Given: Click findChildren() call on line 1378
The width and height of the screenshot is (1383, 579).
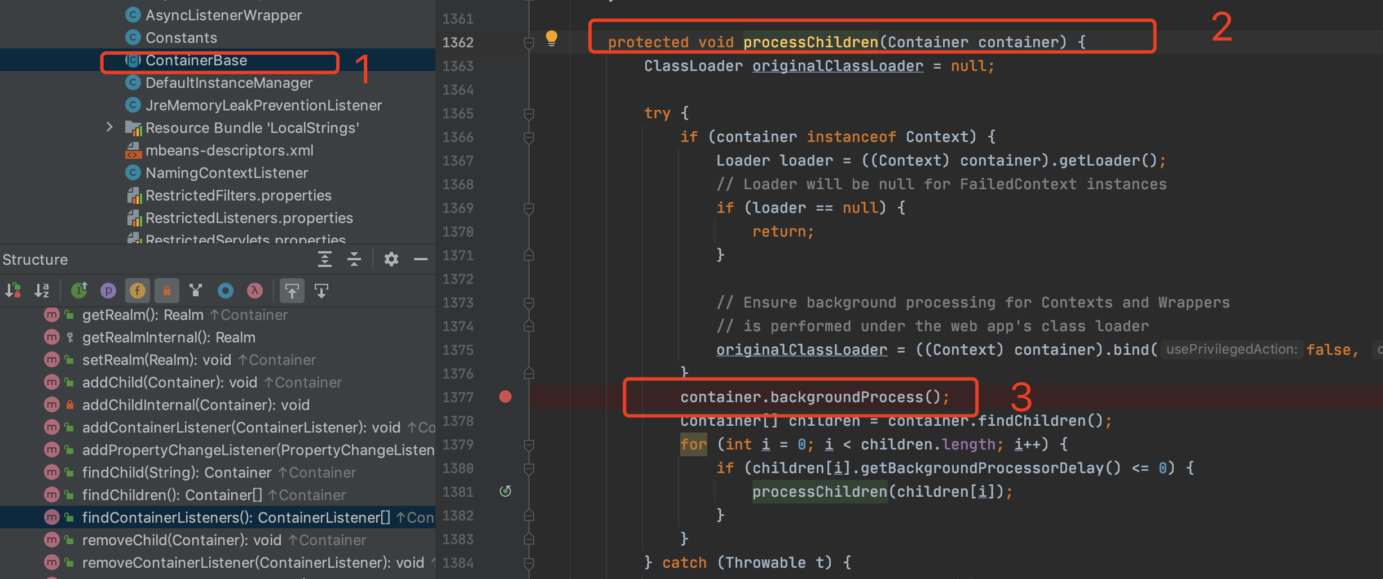Looking at the screenshot, I should [x=1040, y=421].
